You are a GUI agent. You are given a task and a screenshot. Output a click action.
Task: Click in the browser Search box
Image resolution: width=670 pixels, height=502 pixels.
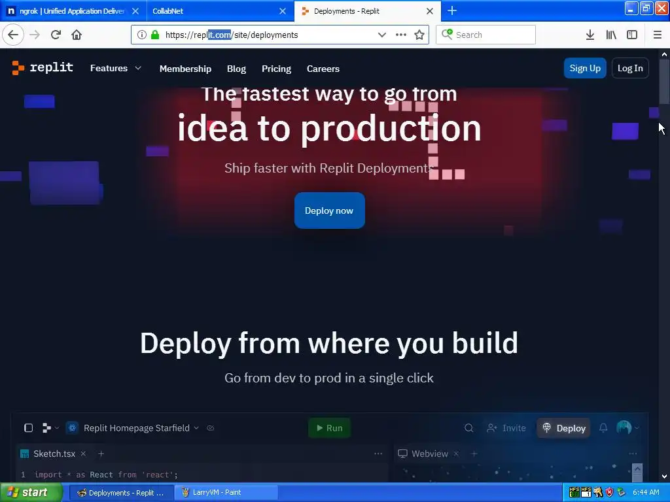pyautogui.click(x=485, y=35)
